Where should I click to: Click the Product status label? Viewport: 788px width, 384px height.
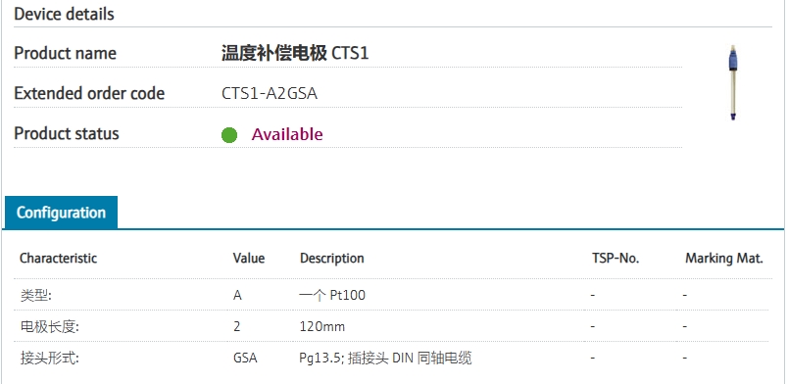(67, 133)
